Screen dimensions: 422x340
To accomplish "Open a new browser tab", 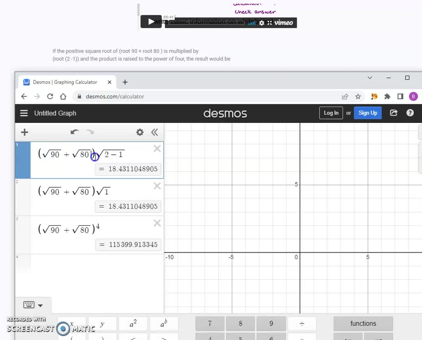I will 125,82.
